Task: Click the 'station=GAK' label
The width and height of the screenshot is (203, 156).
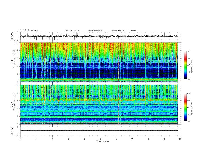Action: coord(95,31)
